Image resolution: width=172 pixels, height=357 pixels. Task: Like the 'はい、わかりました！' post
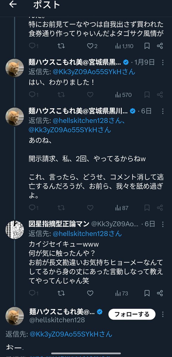tap(90, 95)
